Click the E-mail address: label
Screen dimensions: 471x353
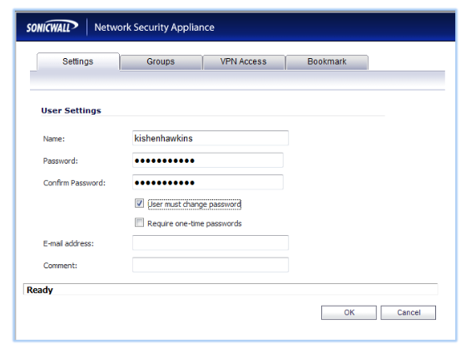(68, 243)
